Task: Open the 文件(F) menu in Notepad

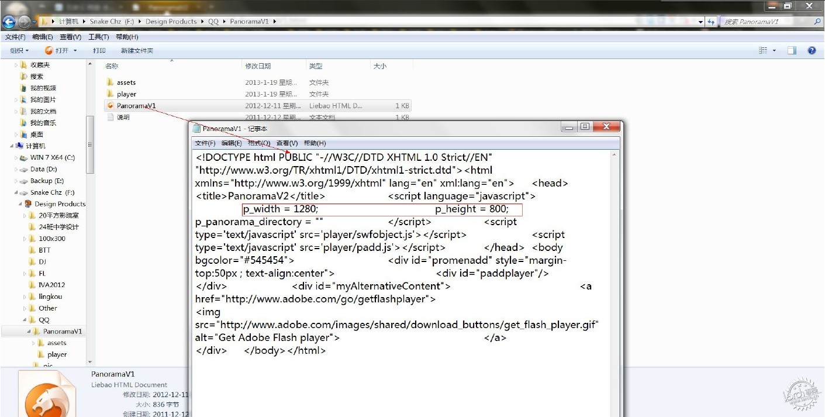Action: point(205,143)
